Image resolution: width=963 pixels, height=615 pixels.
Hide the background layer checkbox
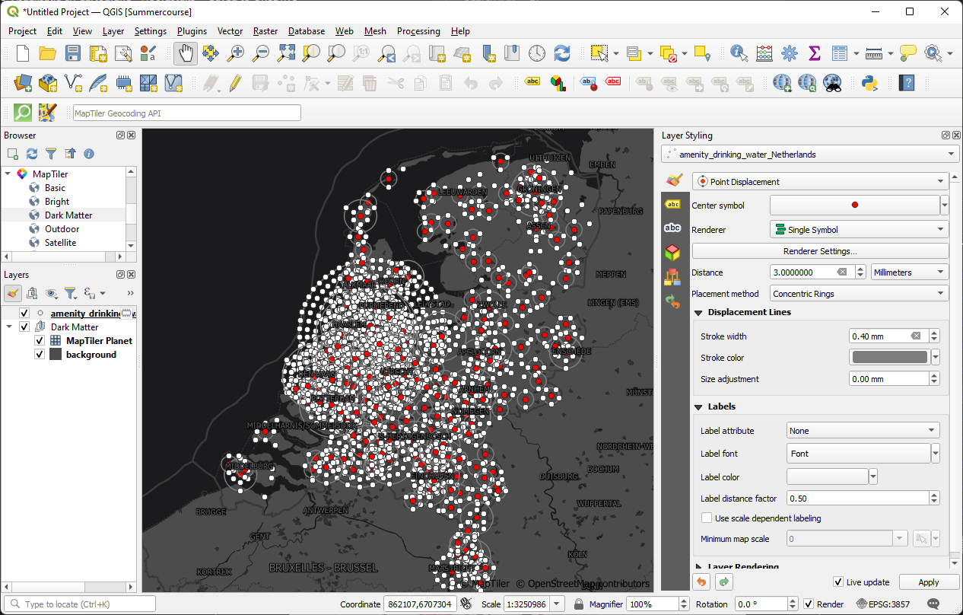[40, 355]
